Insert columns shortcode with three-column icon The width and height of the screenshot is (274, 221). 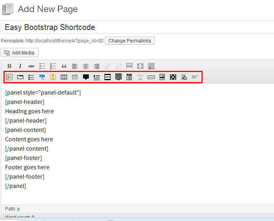tap(64, 77)
